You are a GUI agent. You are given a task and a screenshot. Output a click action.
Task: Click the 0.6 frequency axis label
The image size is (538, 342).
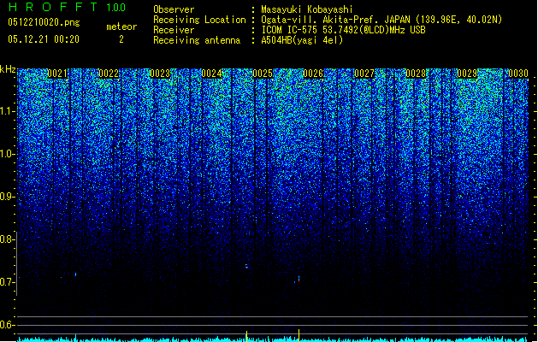(8, 325)
